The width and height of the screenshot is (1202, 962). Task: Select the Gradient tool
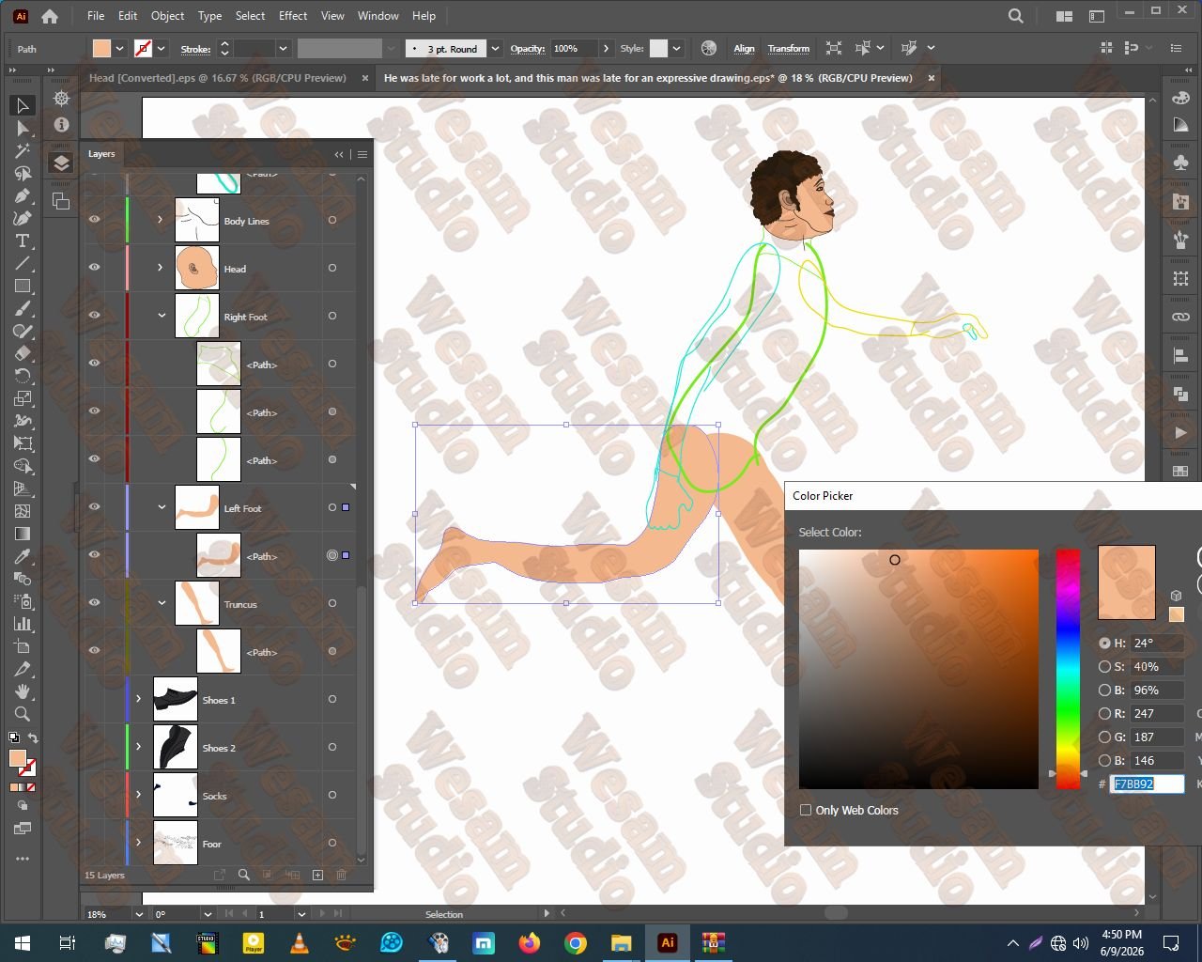coord(23,534)
